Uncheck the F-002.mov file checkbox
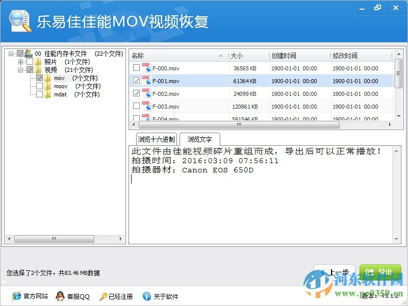Screen dimensions: 408x306 point(136,93)
